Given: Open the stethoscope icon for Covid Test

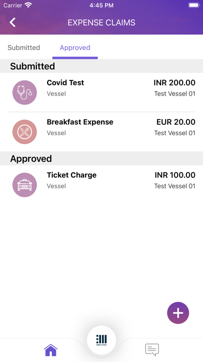Looking at the screenshot, I should coord(25,93).
